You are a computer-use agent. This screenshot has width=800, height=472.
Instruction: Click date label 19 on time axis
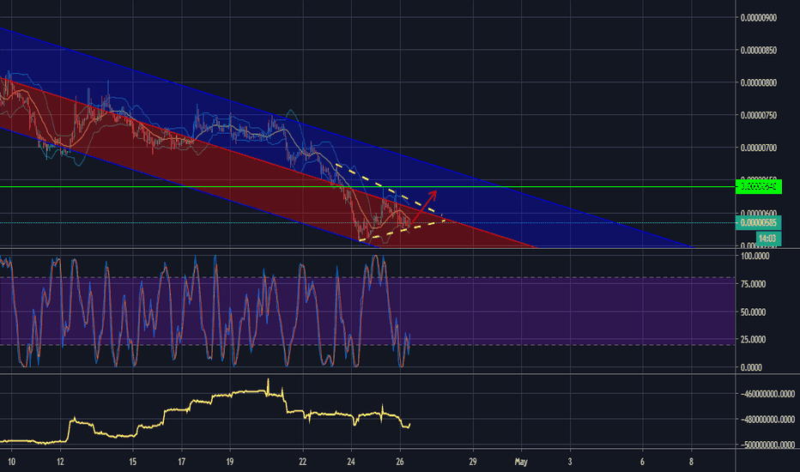(230, 462)
